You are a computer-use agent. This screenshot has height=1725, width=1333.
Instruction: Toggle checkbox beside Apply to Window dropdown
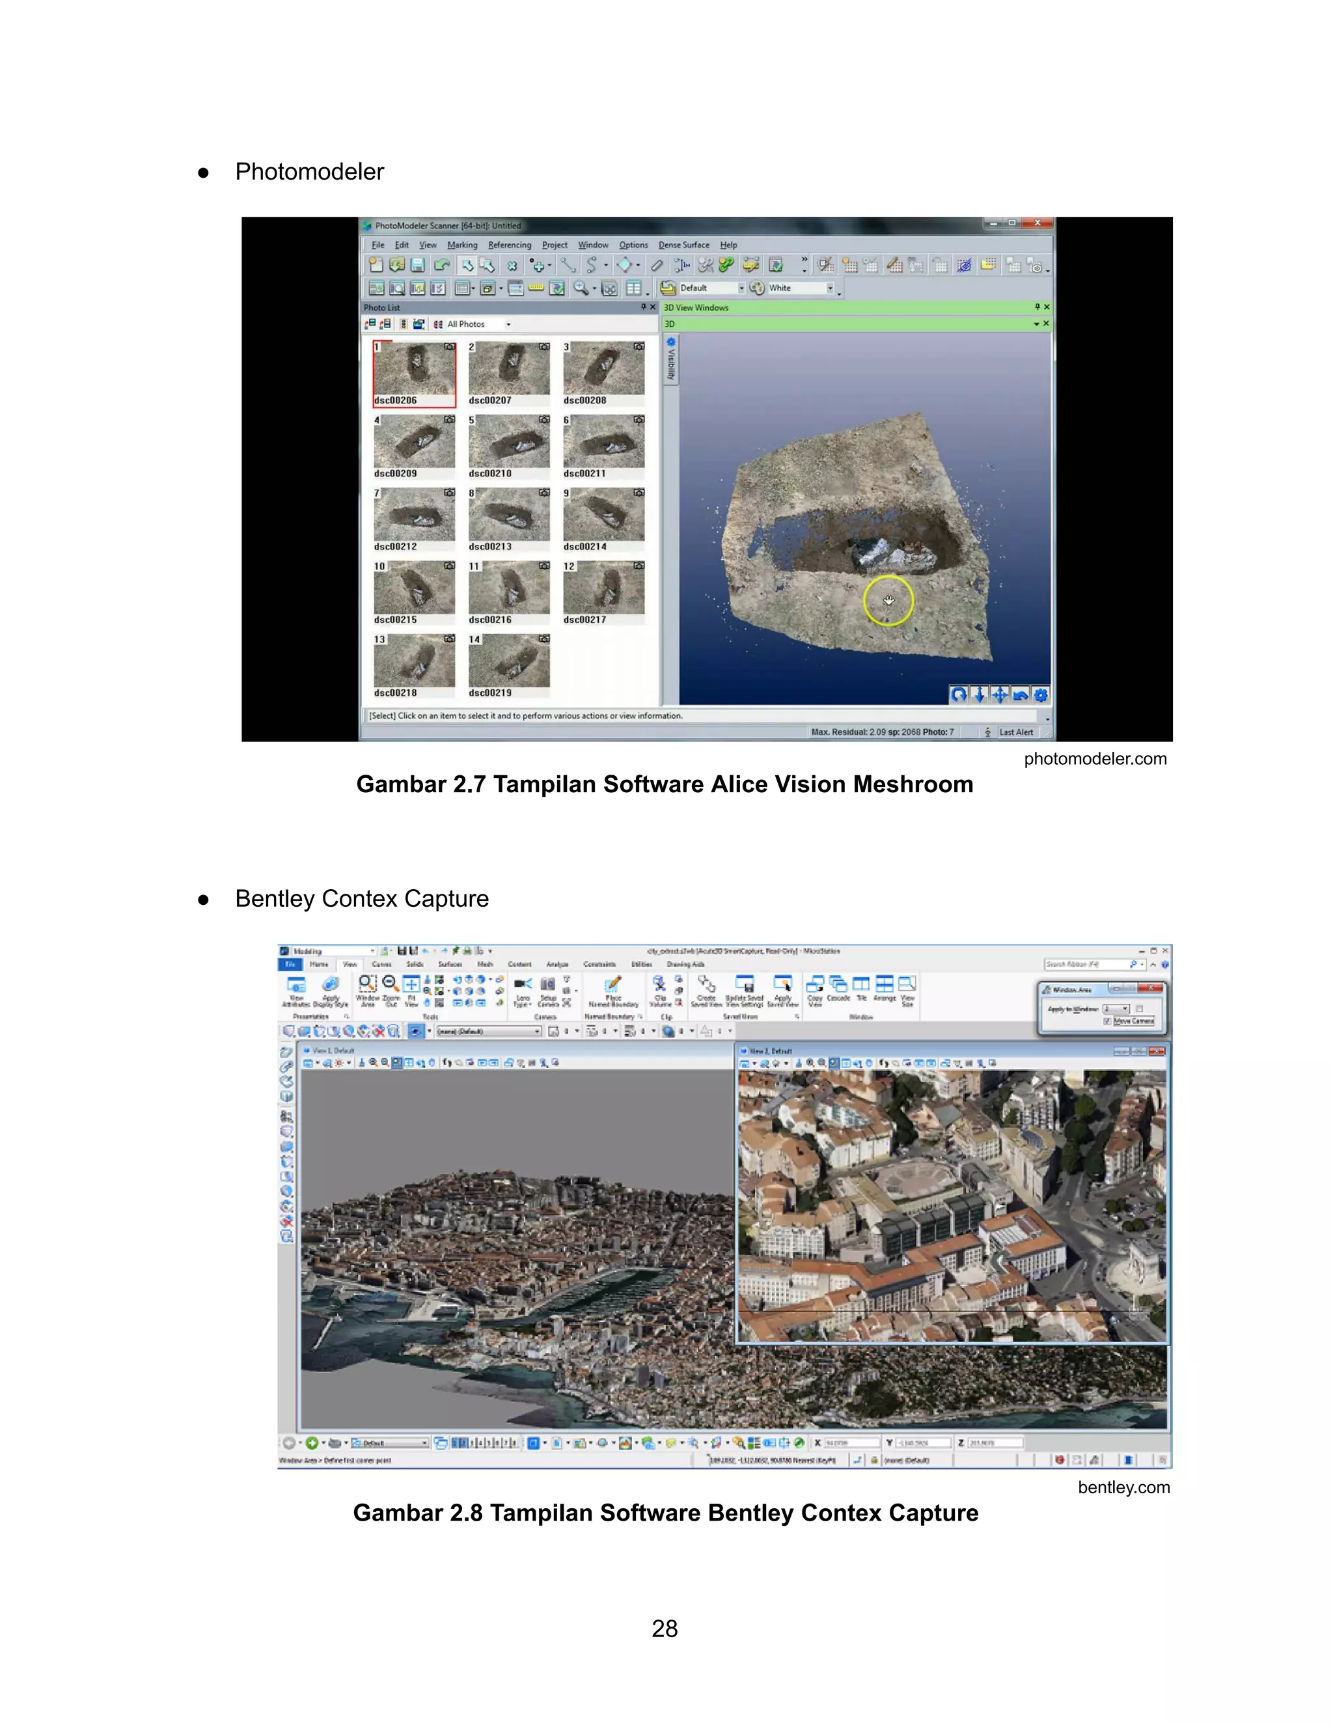(1140, 1008)
